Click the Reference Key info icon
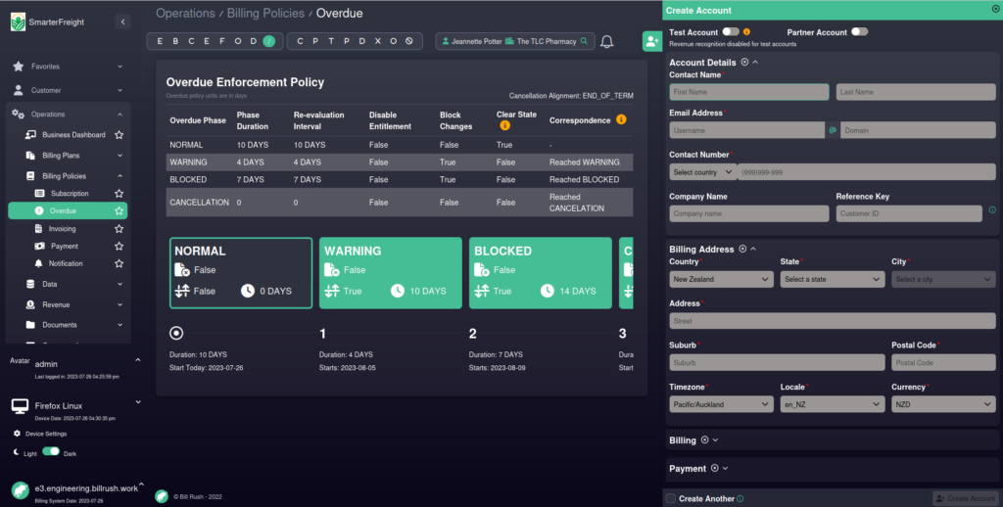 992,209
